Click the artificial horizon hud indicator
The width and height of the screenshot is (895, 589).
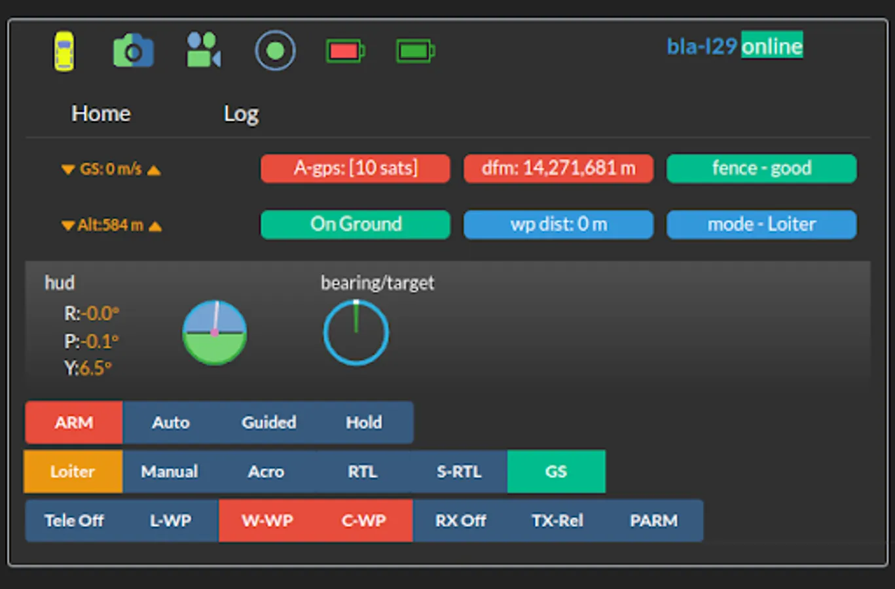(215, 332)
